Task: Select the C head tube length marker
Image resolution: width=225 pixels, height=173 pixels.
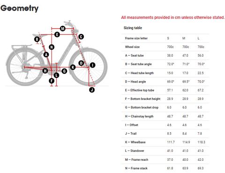Action: [x=81, y=37]
